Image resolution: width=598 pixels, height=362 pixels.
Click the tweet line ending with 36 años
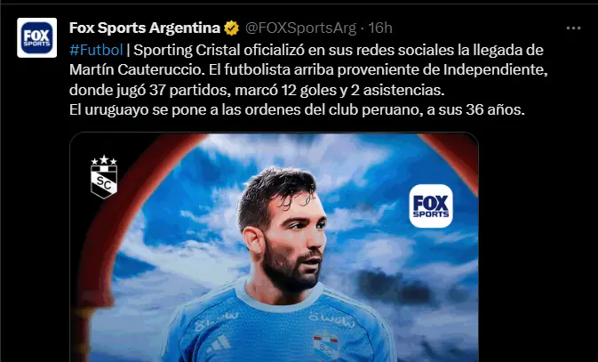pos(297,110)
